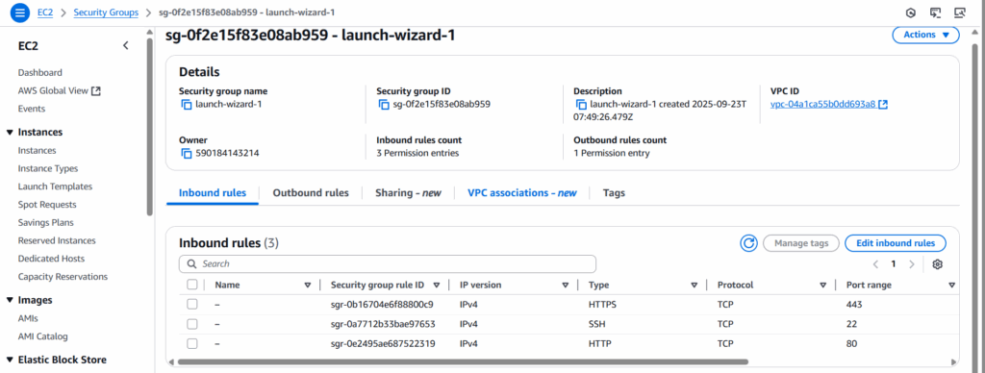Copy the security group description text
985x373 pixels.
[x=581, y=104]
